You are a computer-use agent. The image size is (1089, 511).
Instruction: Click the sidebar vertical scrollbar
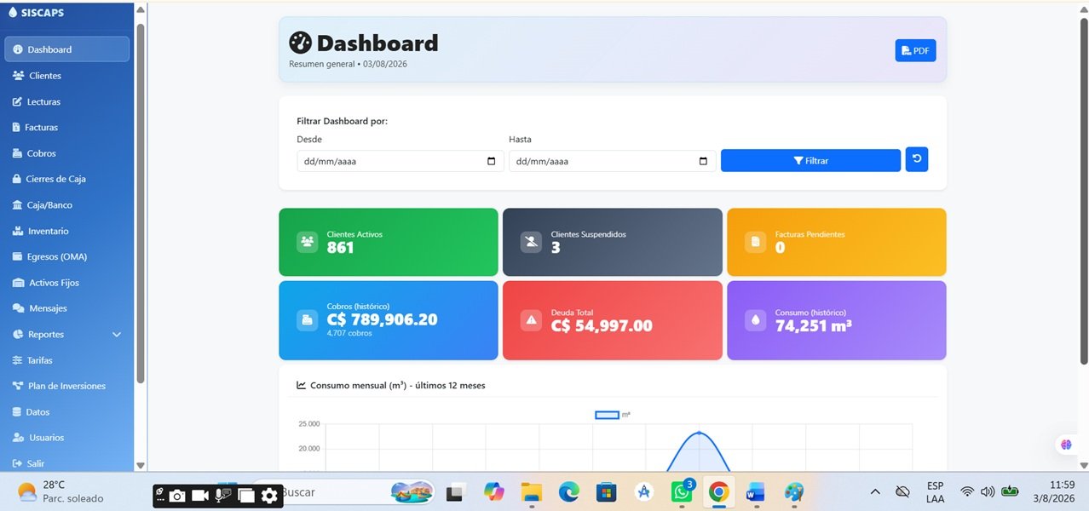tap(141, 204)
